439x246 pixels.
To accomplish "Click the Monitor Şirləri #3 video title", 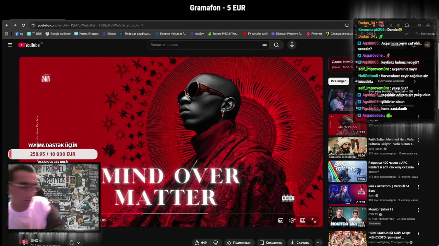I will coord(381,209).
